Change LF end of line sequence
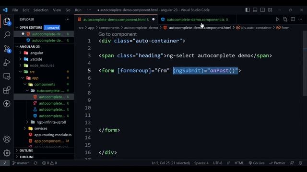 pyautogui.click(x=228, y=163)
